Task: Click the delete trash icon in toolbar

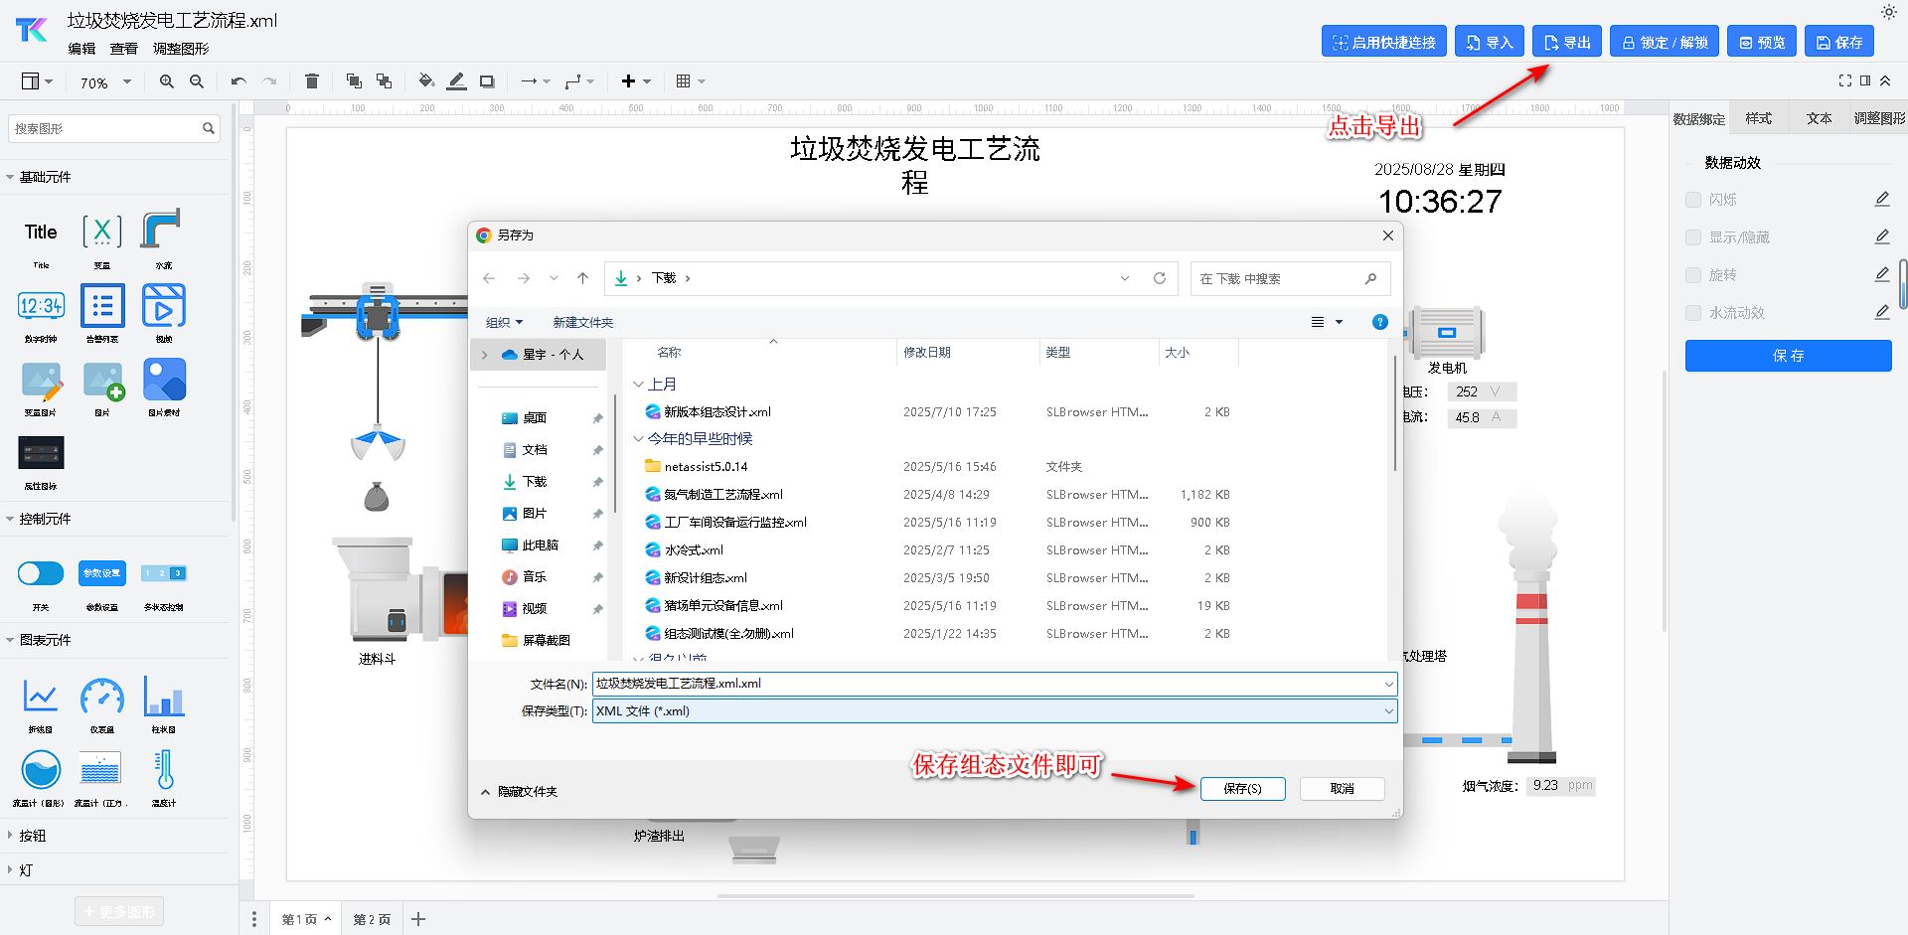Action: pos(311,81)
